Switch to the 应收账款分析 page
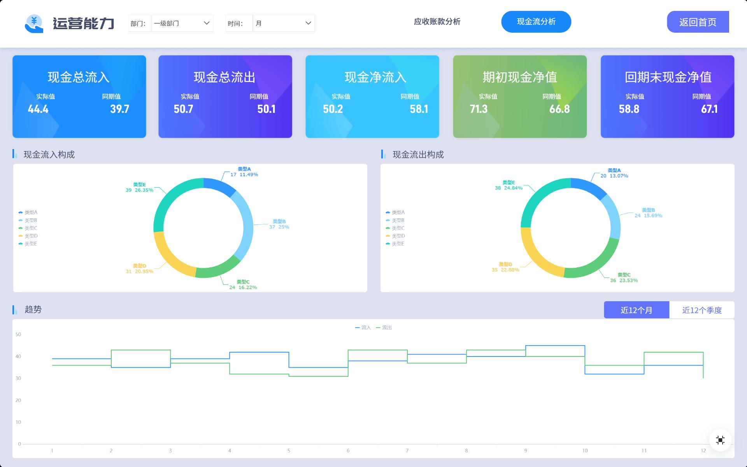The image size is (747, 467). (437, 22)
